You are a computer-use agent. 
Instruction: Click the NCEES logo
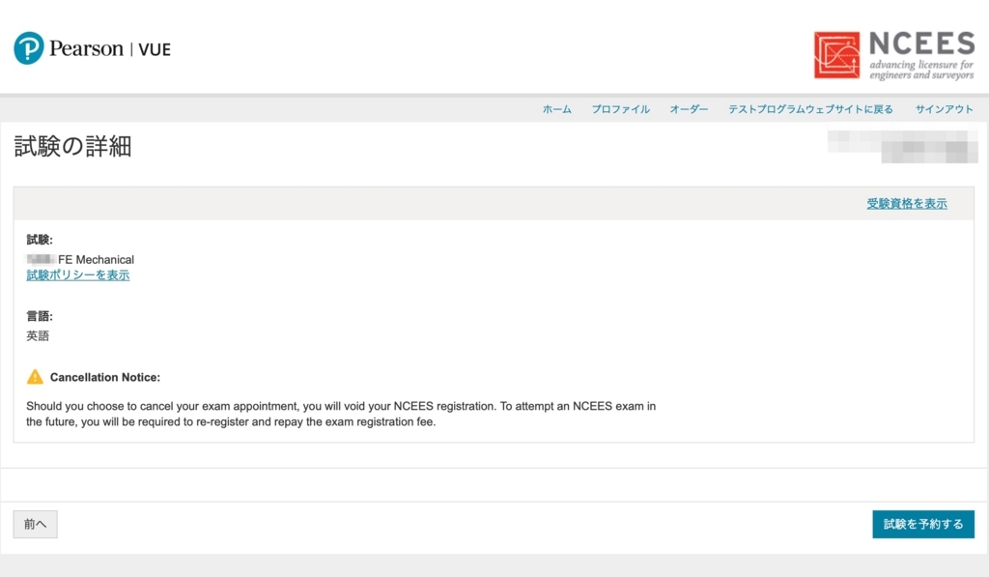pyautogui.click(x=894, y=55)
